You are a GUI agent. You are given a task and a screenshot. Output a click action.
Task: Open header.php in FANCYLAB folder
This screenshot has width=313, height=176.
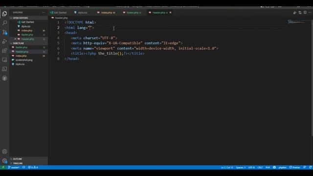pyautogui.click(x=22, y=51)
